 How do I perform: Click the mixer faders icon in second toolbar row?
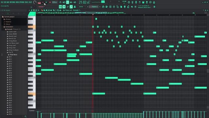click(x=114, y=7)
